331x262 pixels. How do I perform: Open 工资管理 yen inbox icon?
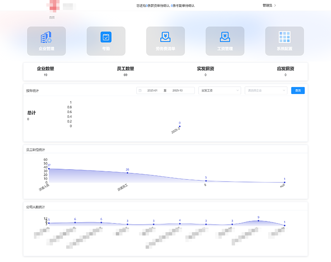pyautogui.click(x=225, y=37)
